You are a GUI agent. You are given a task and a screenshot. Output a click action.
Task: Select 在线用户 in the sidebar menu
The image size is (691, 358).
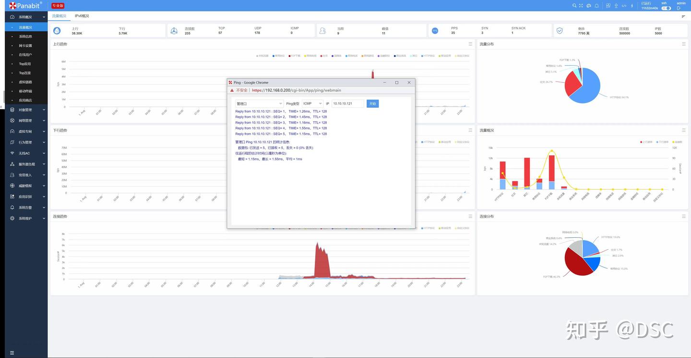pyautogui.click(x=25, y=55)
